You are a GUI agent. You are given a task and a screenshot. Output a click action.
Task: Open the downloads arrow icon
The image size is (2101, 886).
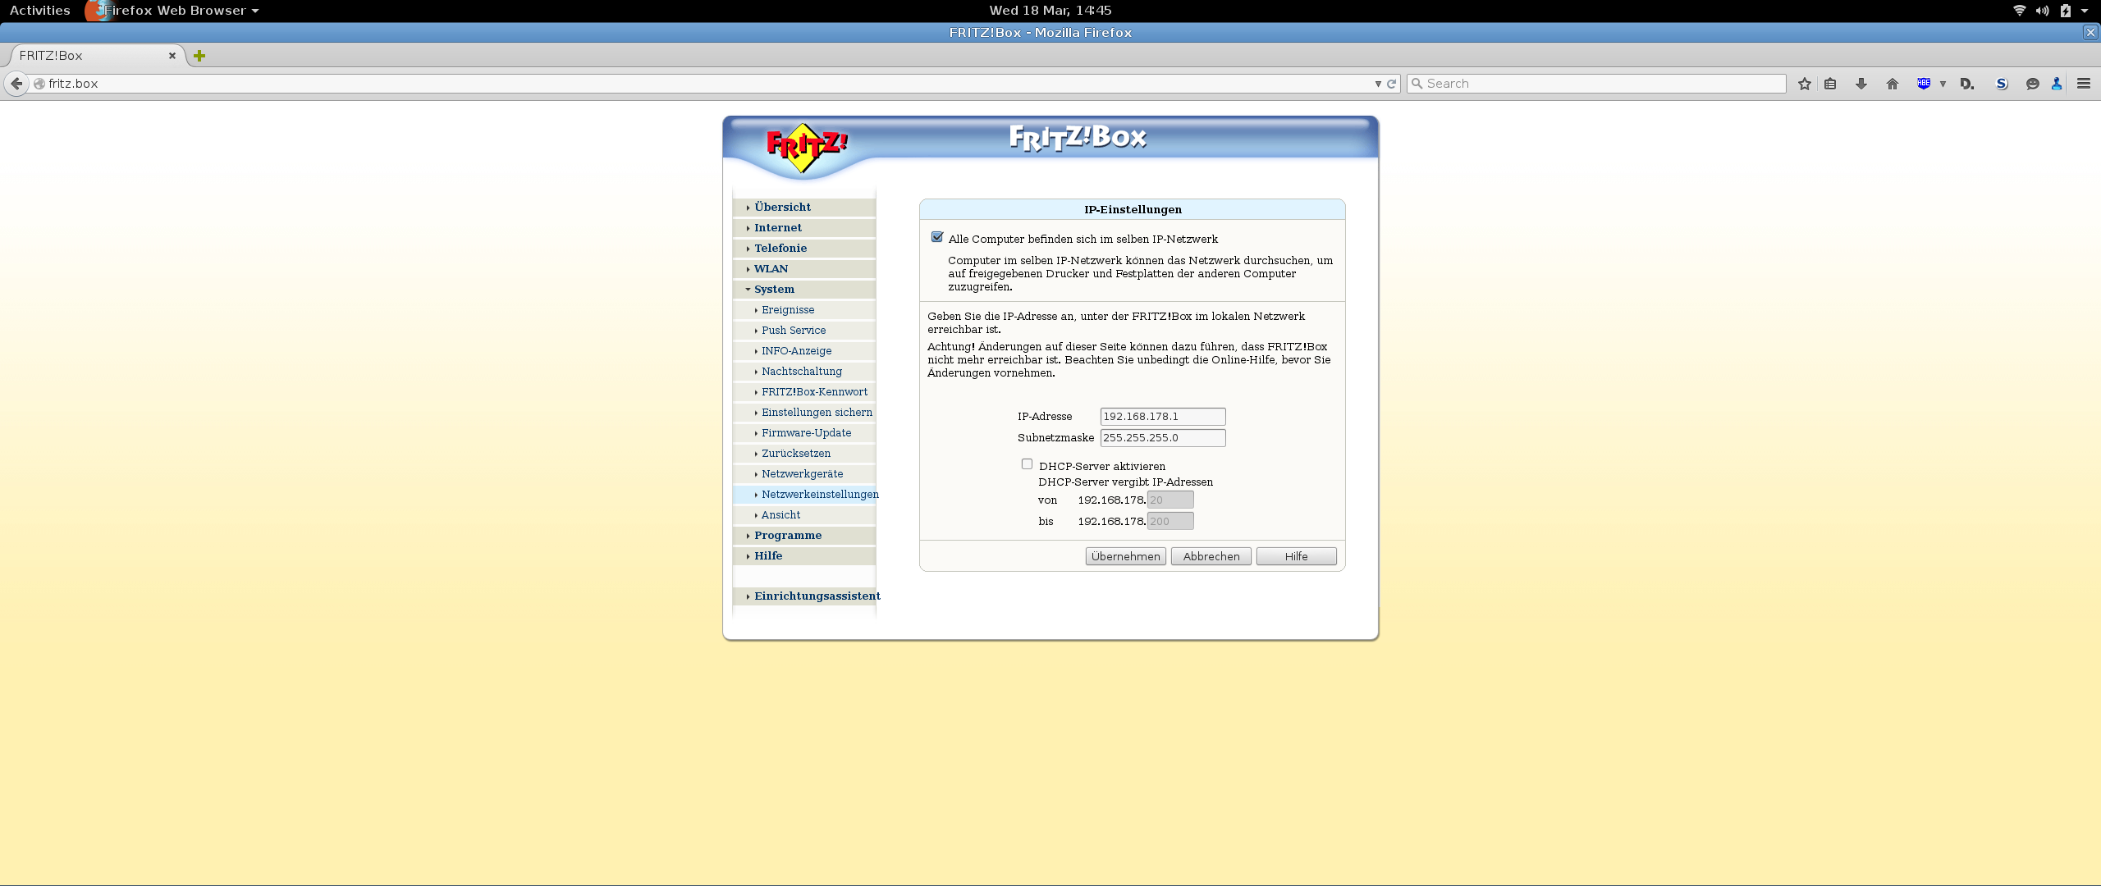pyautogui.click(x=1861, y=84)
